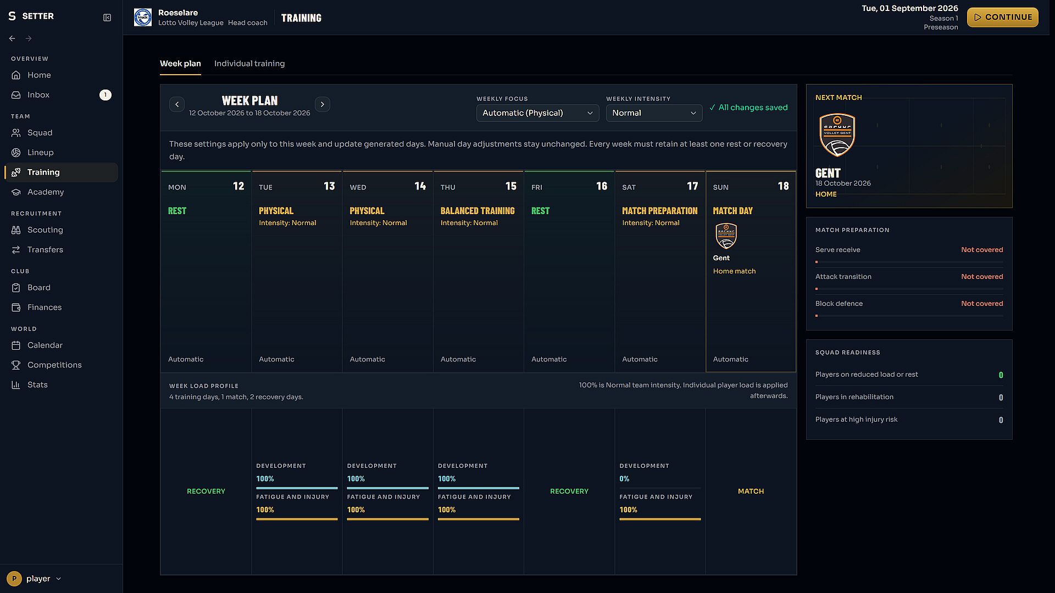
Task: Expand the player account menu
Action: coord(34,579)
